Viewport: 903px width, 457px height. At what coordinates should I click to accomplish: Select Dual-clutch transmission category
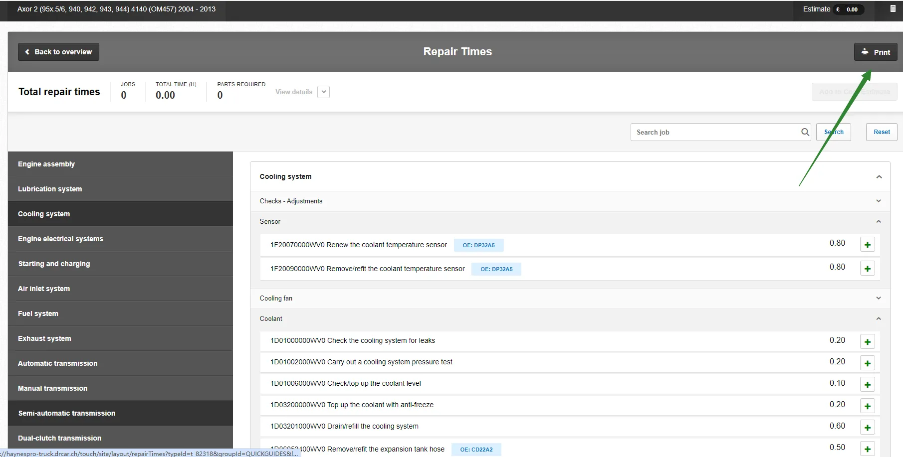(x=120, y=438)
